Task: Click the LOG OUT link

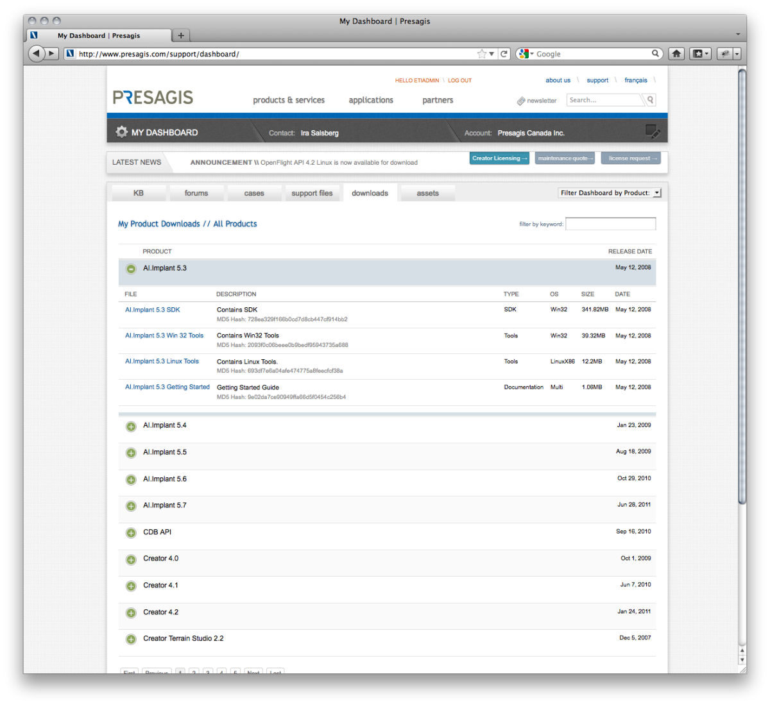Action: click(459, 81)
